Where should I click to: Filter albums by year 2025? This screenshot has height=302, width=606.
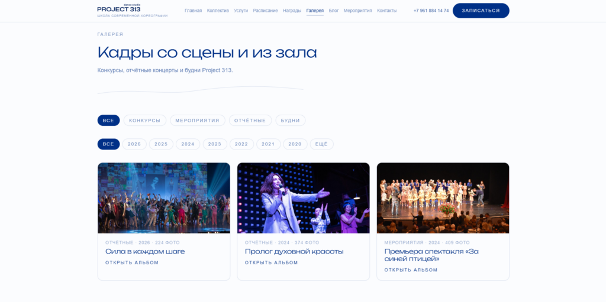tap(161, 144)
